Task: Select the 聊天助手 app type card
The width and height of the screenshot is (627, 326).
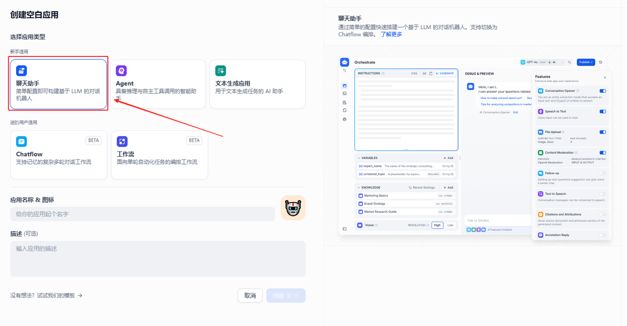Action: (x=58, y=84)
